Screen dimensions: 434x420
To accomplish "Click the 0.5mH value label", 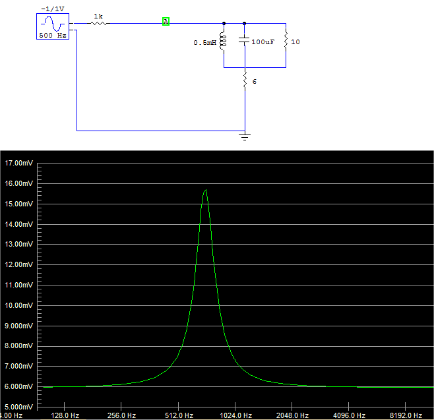I will pos(205,43).
